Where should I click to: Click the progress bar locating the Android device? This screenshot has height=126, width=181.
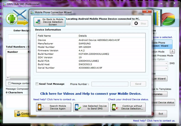pos(98,24)
